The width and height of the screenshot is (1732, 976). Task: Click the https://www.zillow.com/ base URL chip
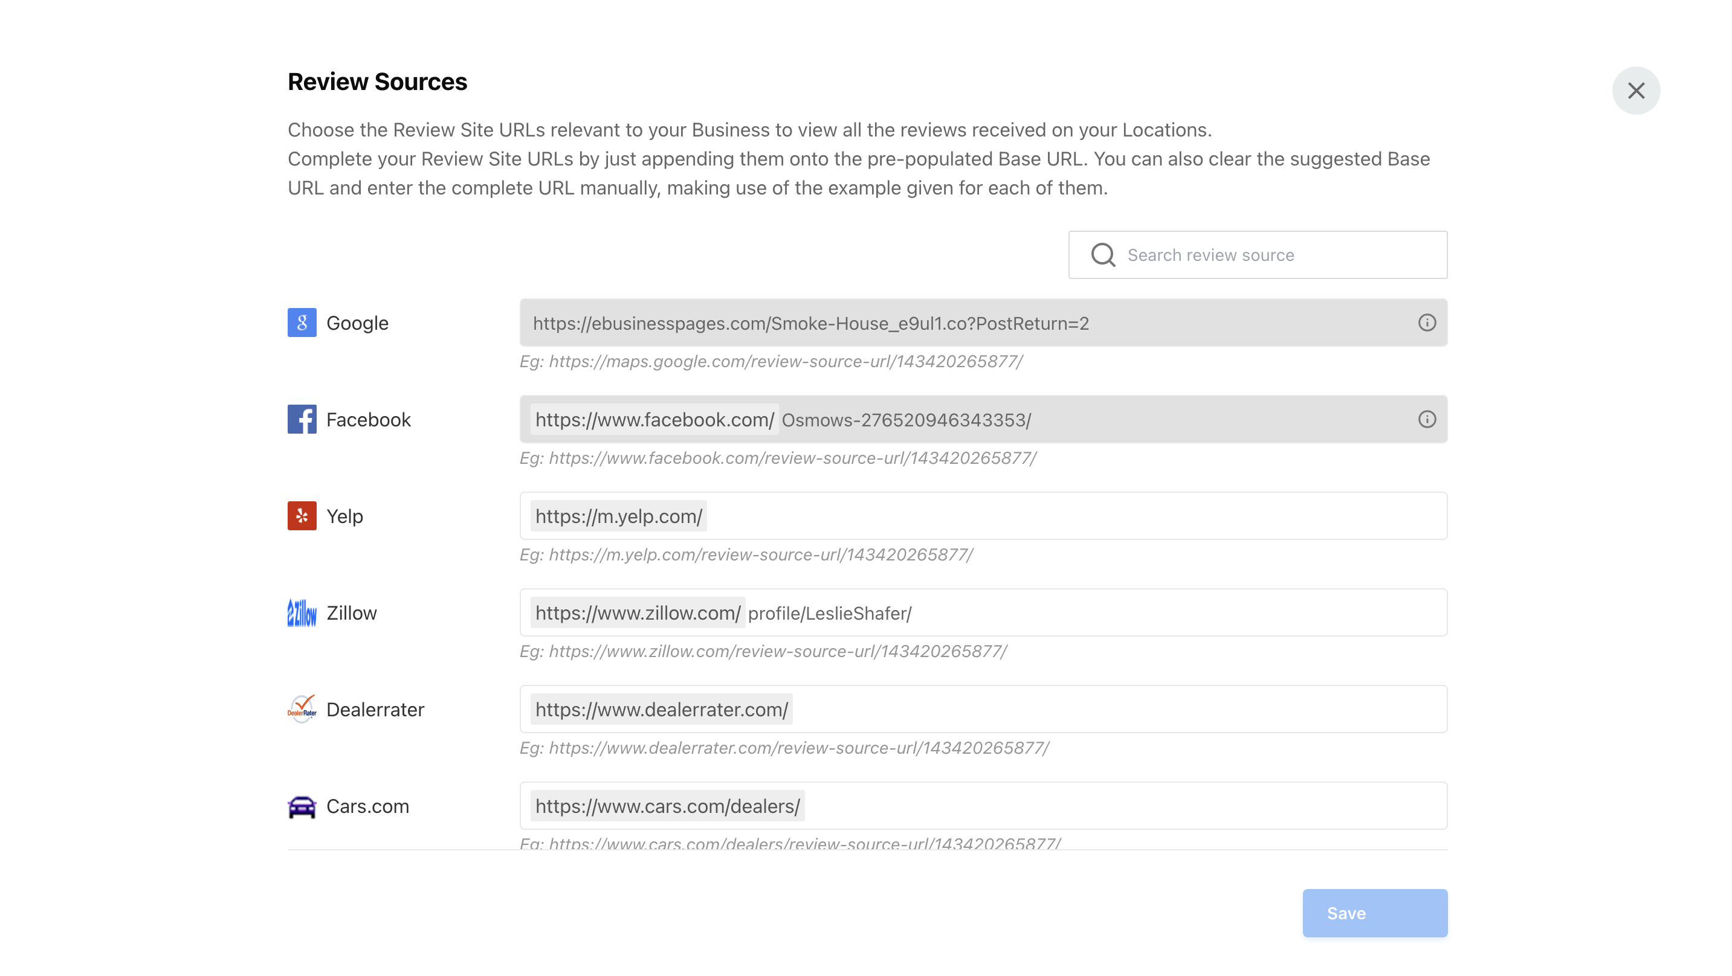pyautogui.click(x=638, y=613)
